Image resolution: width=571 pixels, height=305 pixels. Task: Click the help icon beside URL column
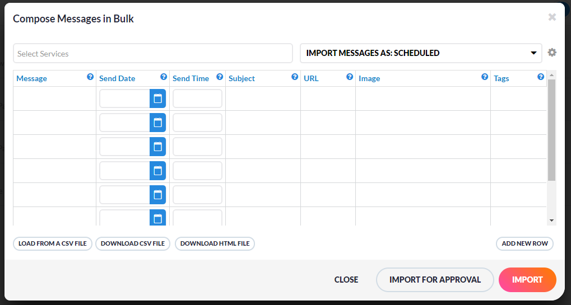(x=350, y=77)
